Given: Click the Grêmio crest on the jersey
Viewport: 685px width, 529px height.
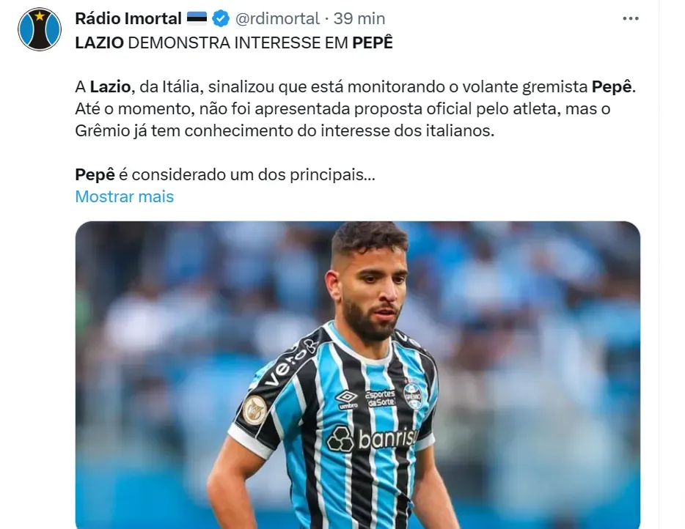Looking at the screenshot, I should (412, 396).
